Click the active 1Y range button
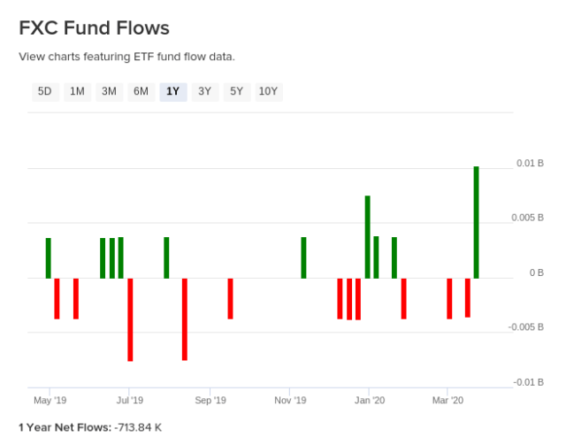The width and height of the screenshot is (566, 445). pyautogui.click(x=172, y=91)
